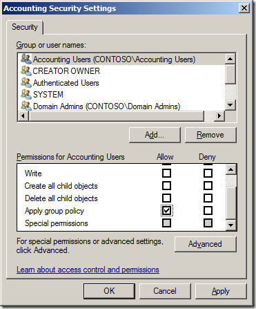Select the SYSTEM group icon

[26, 94]
